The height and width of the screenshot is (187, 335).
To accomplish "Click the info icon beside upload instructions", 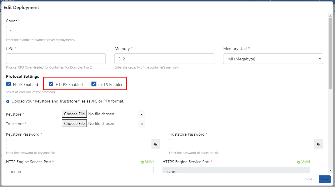I will [x=8, y=102].
